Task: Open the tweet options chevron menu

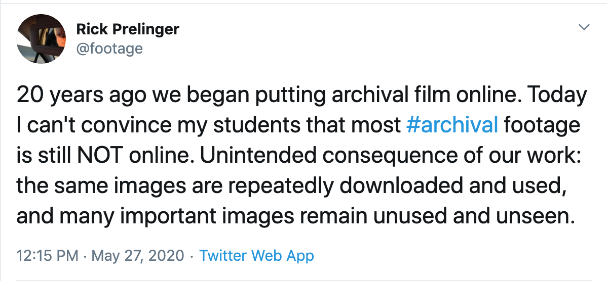Action: tap(583, 27)
